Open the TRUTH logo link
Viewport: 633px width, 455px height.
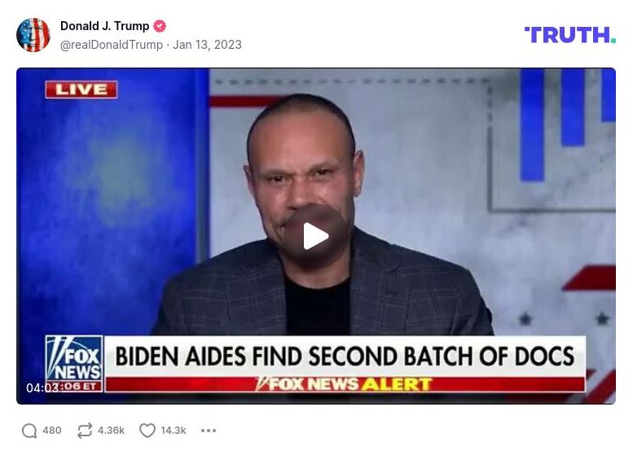[570, 35]
